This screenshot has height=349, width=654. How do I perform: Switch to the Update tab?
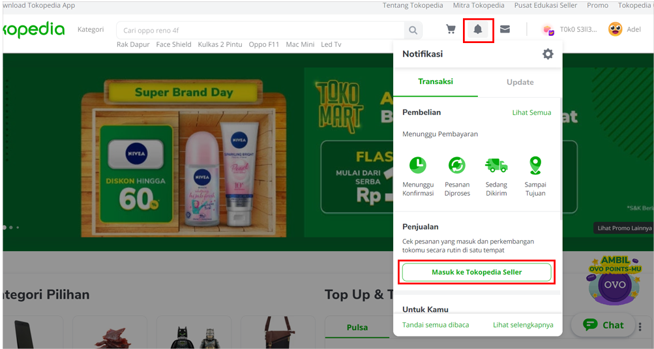click(520, 82)
